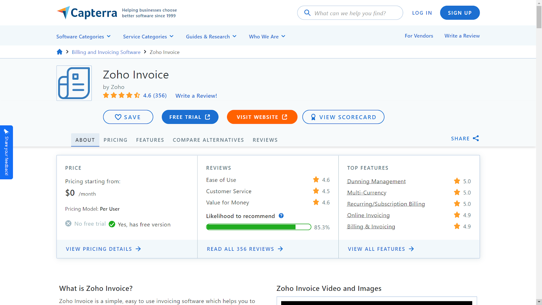Click the arrow after View All Features
The image size is (542, 305).
tap(411, 249)
